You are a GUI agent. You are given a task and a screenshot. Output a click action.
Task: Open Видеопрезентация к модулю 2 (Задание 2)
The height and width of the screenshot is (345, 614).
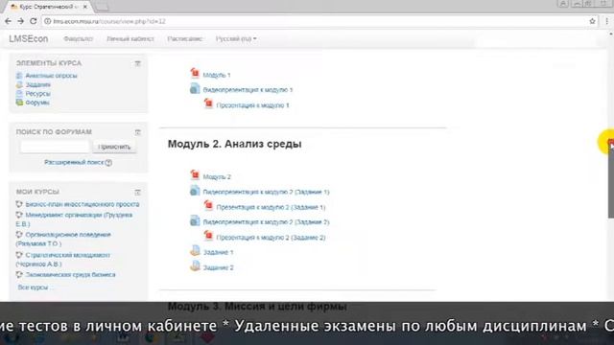click(267, 222)
